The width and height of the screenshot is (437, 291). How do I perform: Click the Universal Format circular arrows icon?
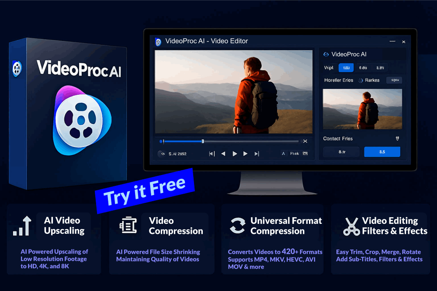point(237,226)
